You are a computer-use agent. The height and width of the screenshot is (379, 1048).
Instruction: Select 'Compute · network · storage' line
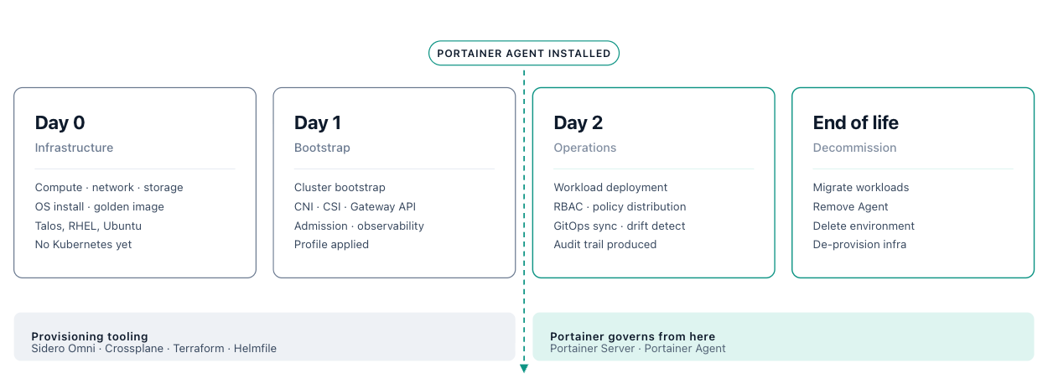(109, 188)
